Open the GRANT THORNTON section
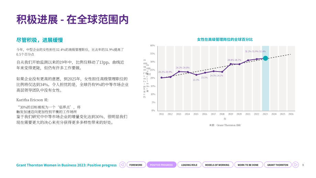The width and height of the screenshot is (316, 178). tap(278, 165)
